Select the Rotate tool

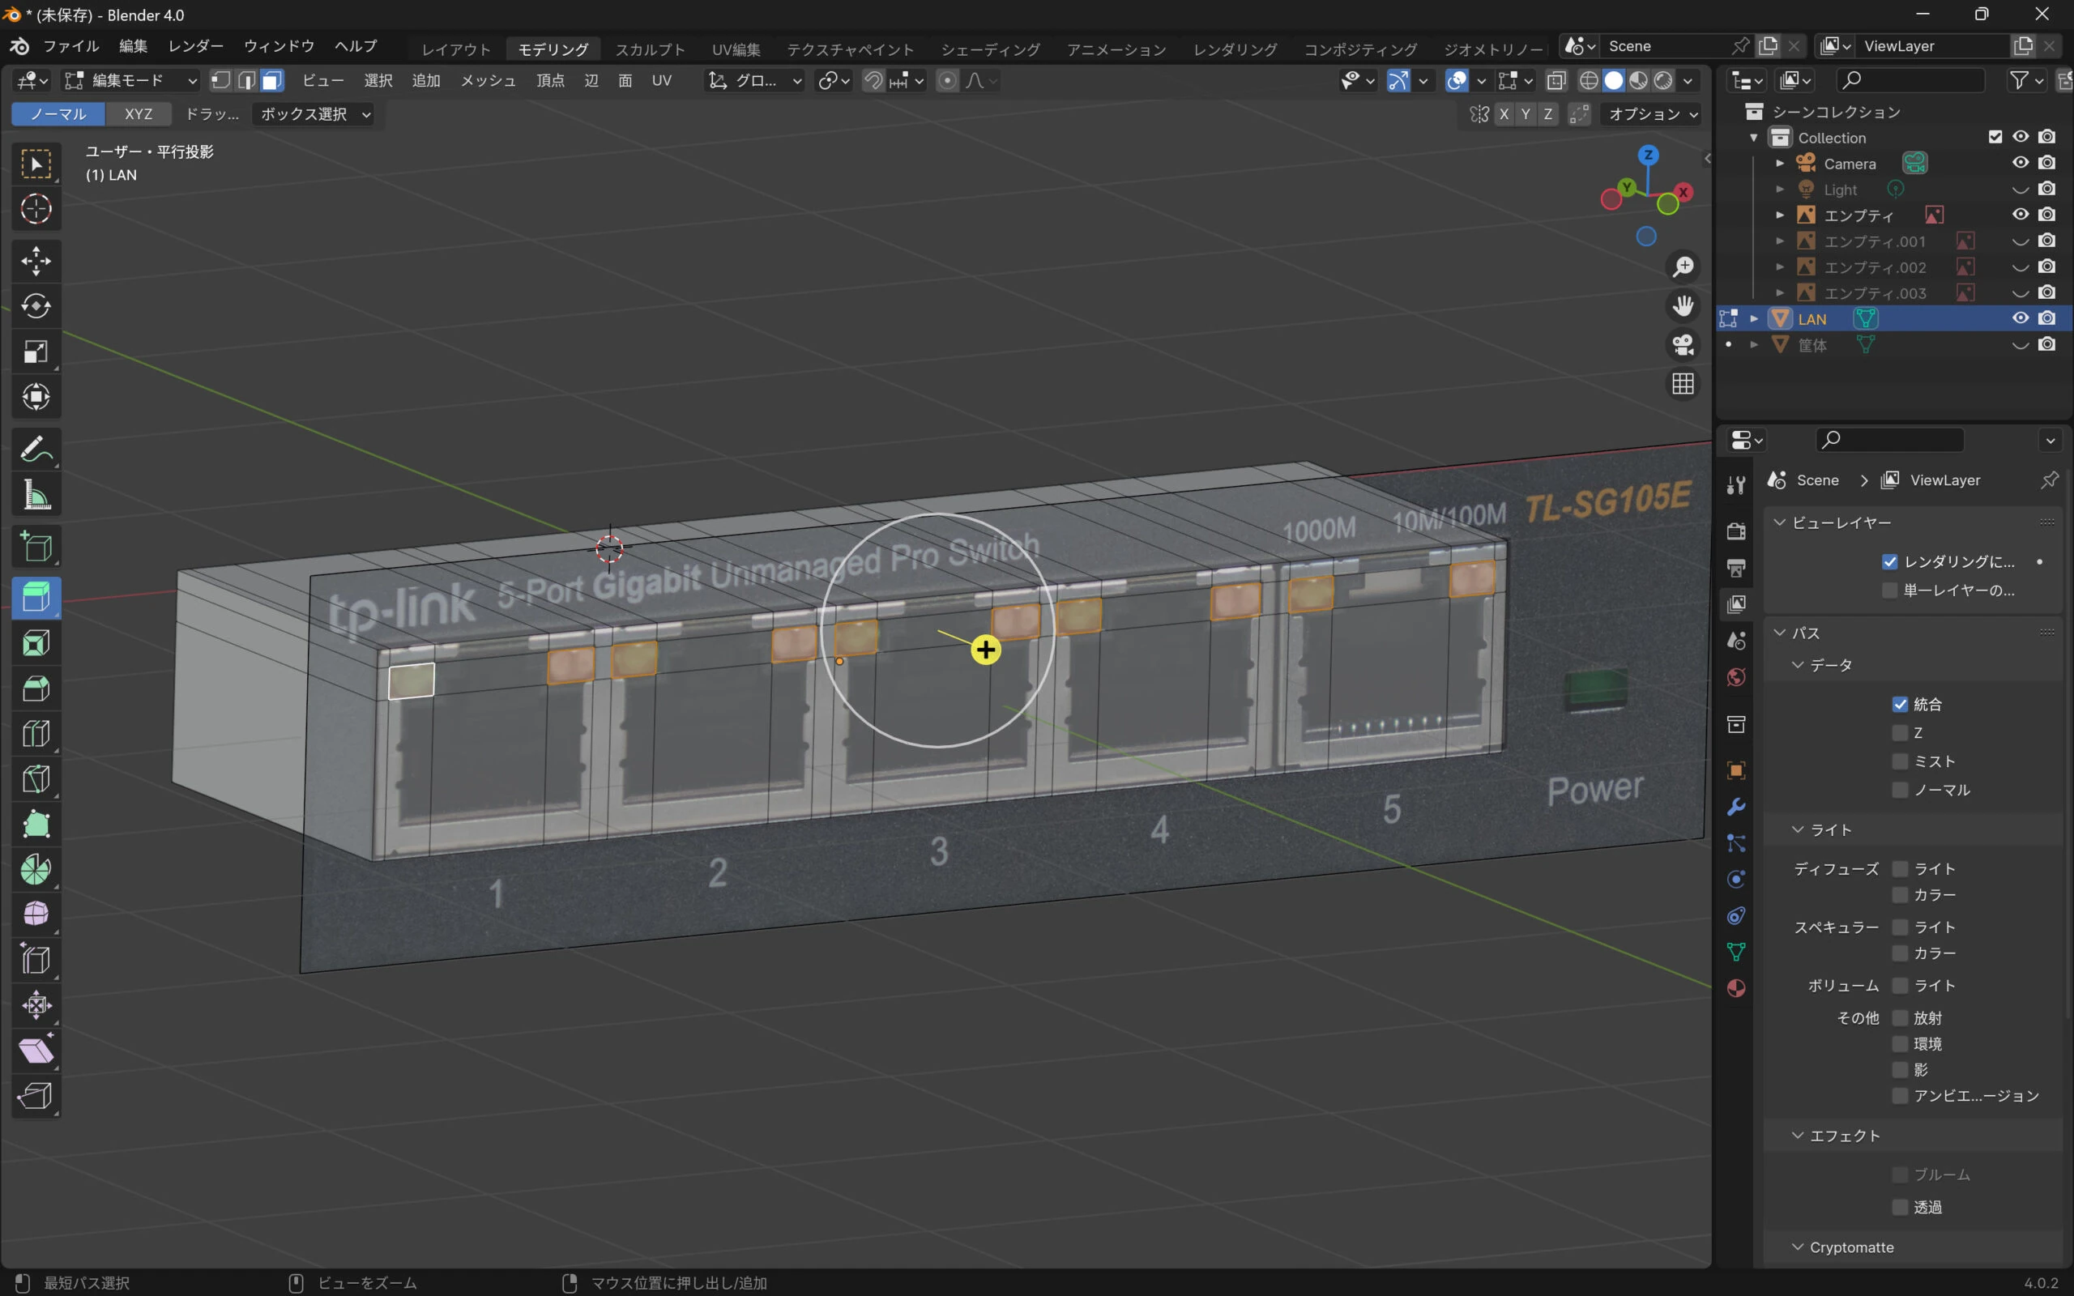36,306
